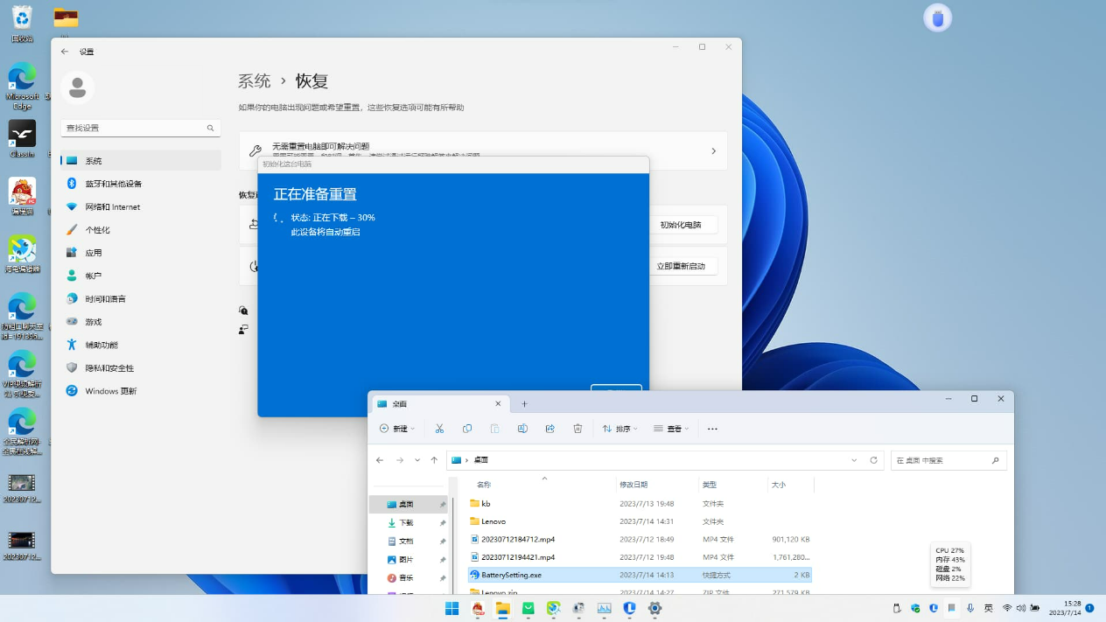The width and height of the screenshot is (1106, 622).
Task: Click the Wi-Fi icon in system tray
Action: [1007, 608]
